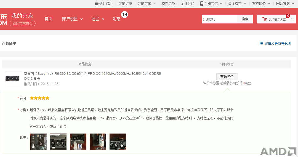
Task: Open the third review photo thumbnail
Action: (78, 142)
